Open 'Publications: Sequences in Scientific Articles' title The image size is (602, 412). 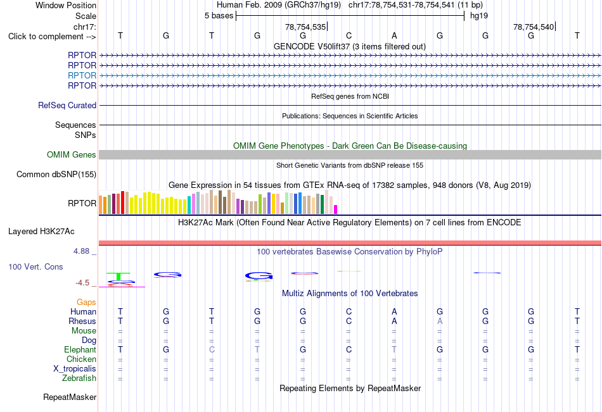click(350, 116)
